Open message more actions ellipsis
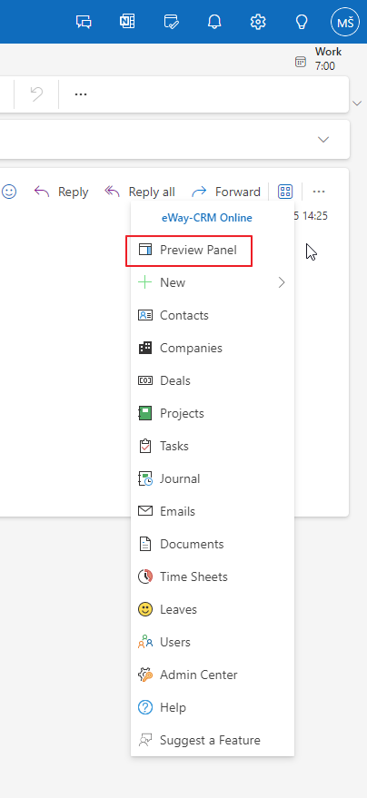Image resolution: width=367 pixels, height=798 pixels. (319, 192)
